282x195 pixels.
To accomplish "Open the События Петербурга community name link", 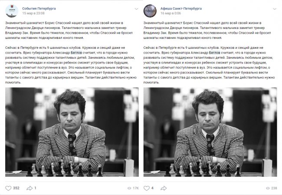I will [x=39, y=8].
